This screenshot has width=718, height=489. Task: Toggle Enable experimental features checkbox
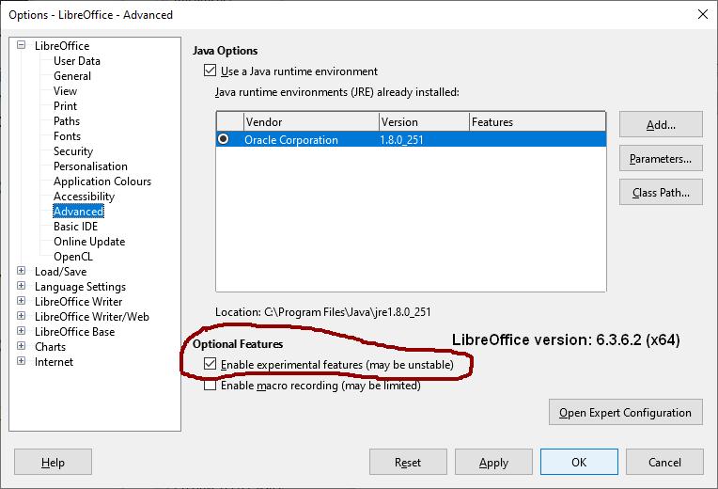coord(211,364)
